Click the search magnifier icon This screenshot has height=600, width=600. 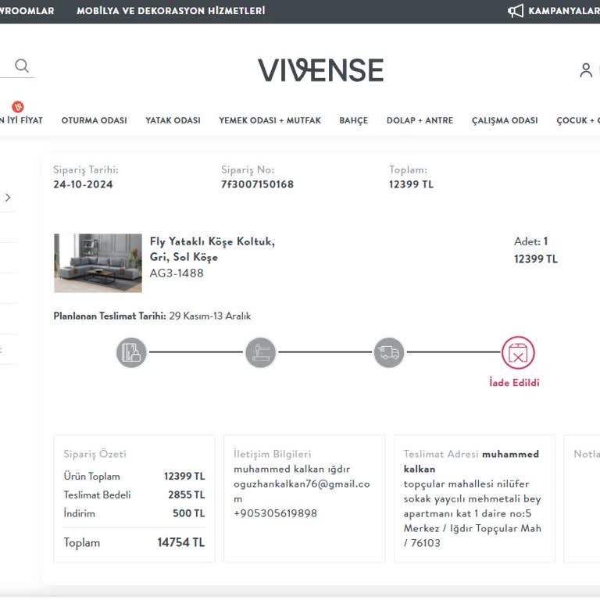click(x=22, y=66)
